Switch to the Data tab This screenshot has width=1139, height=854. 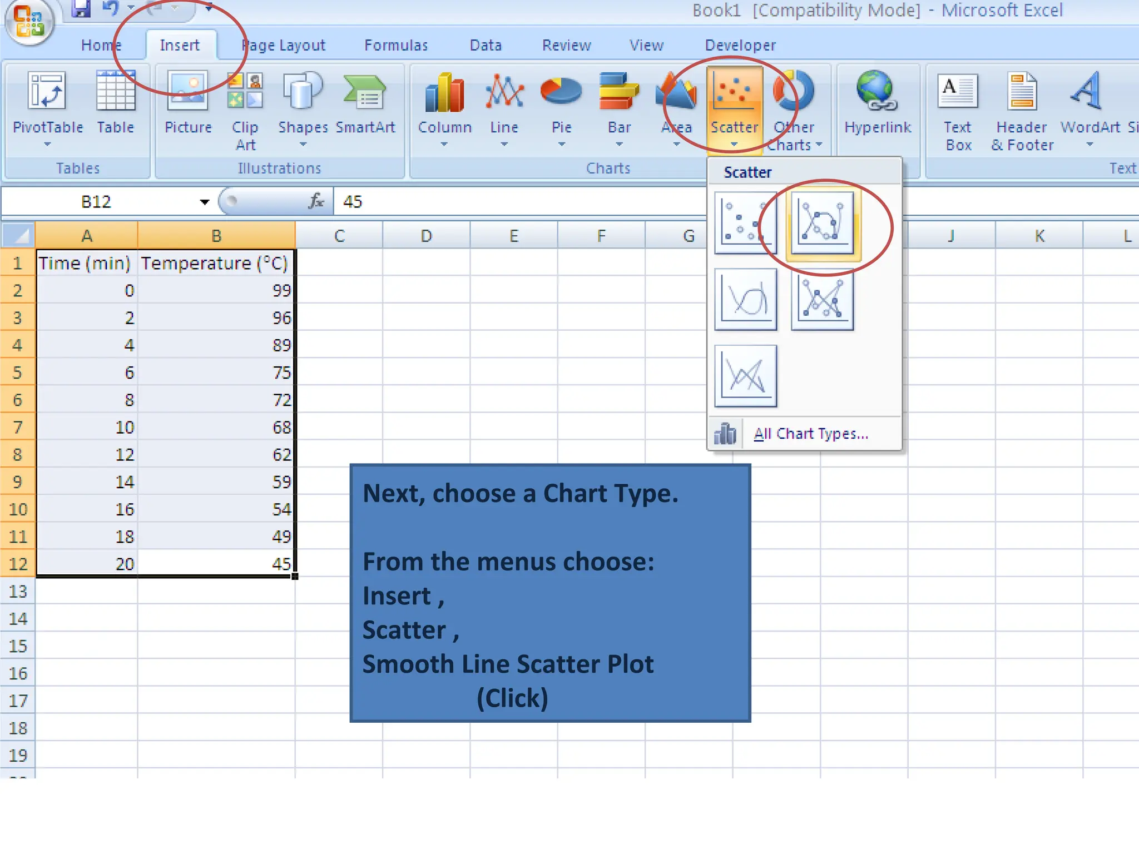486,45
